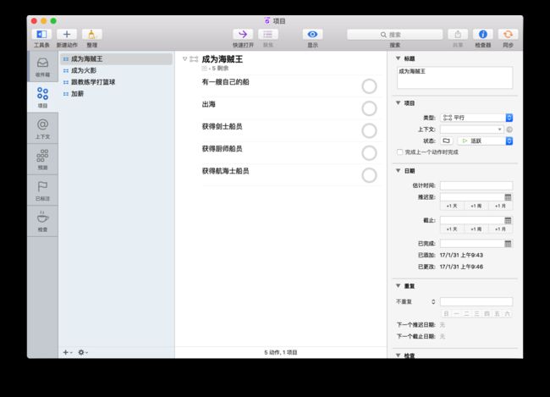Screen dimensions: 550x397
Task: Click the add (+) button at sidebar bottom
Action: click(67, 352)
